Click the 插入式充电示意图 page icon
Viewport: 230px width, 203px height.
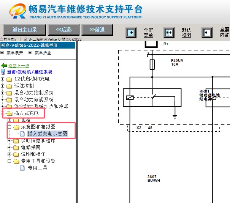(22, 134)
